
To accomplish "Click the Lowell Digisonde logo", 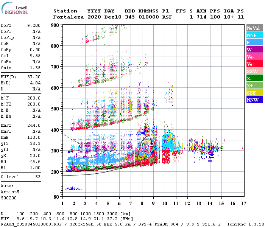I will (14, 8).
